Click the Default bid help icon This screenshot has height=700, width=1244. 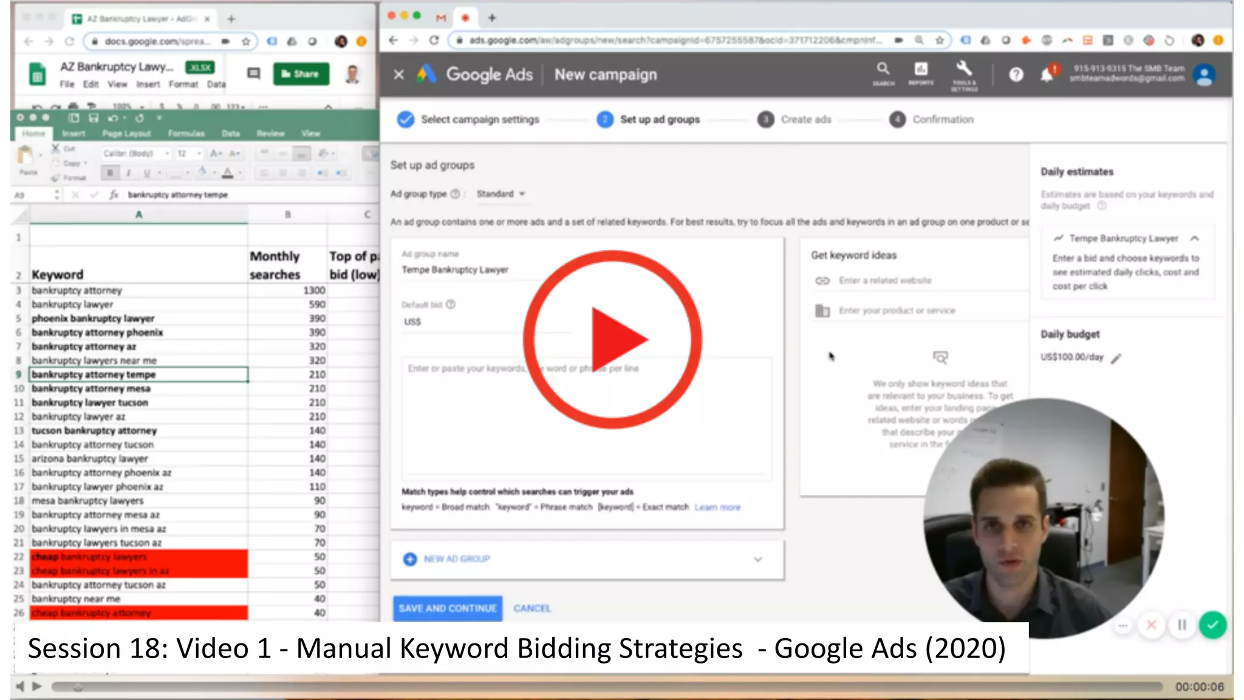451,304
